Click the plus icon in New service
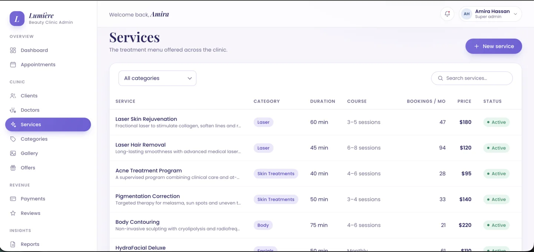 pyautogui.click(x=477, y=46)
